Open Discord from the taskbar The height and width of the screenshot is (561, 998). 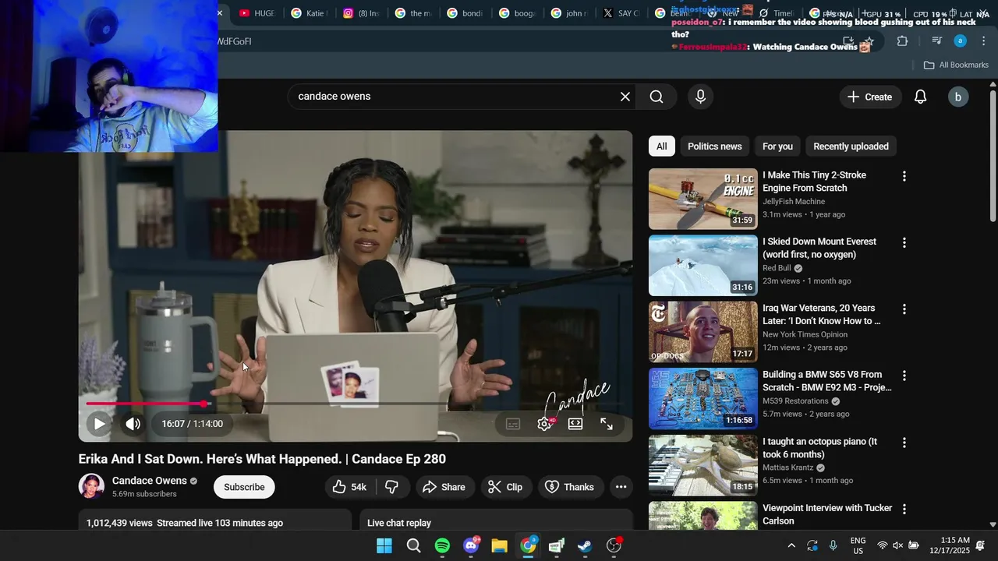tap(471, 545)
